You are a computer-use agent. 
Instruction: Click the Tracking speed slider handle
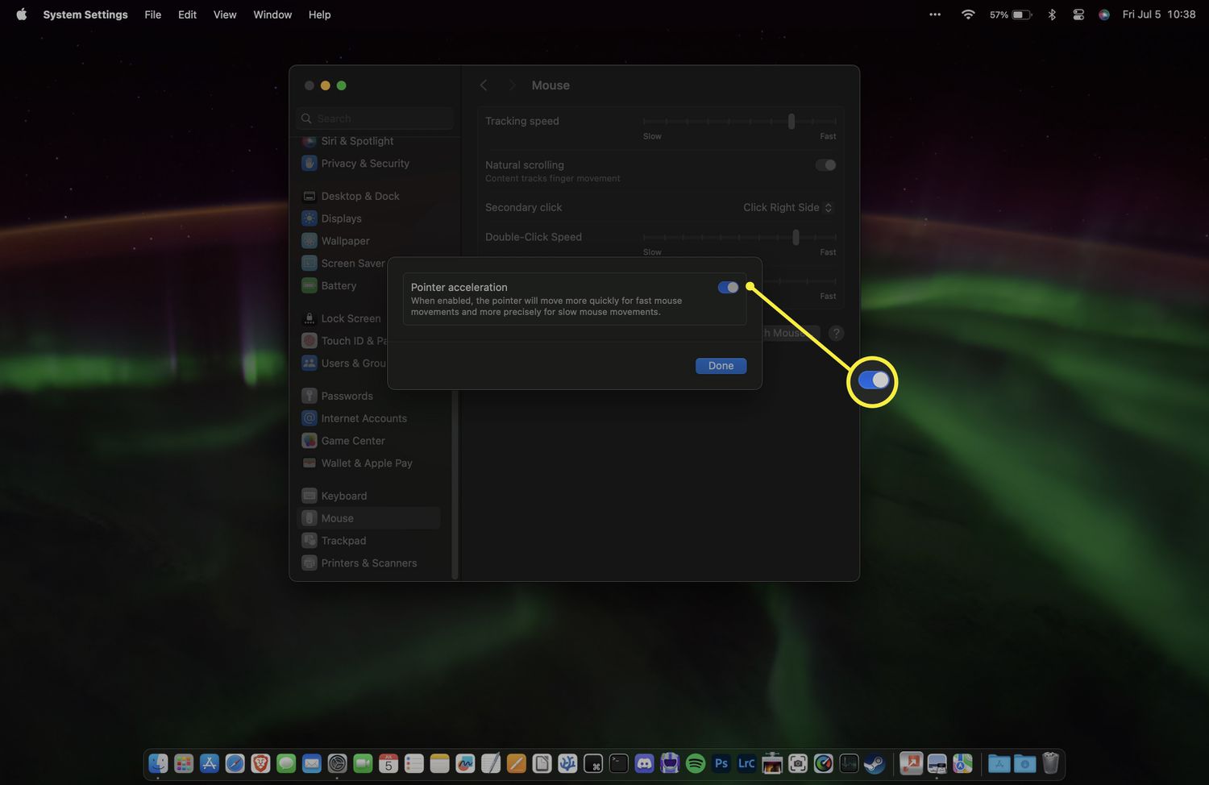click(791, 121)
